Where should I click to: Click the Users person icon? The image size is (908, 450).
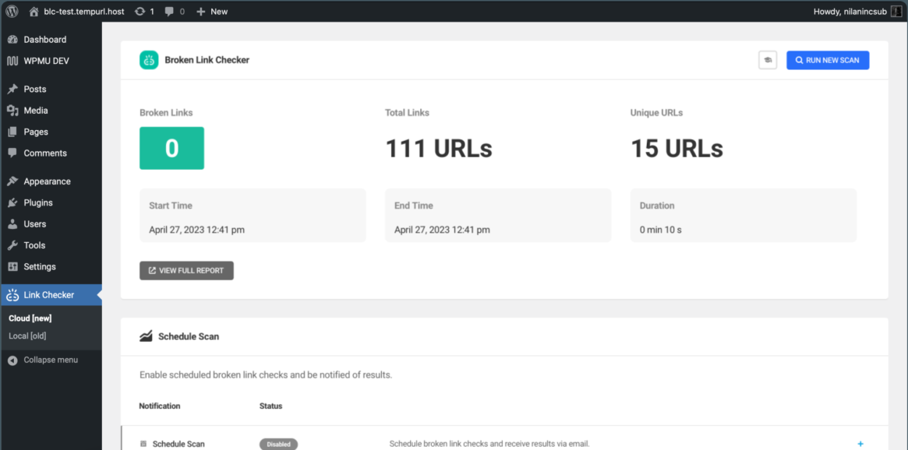click(12, 224)
